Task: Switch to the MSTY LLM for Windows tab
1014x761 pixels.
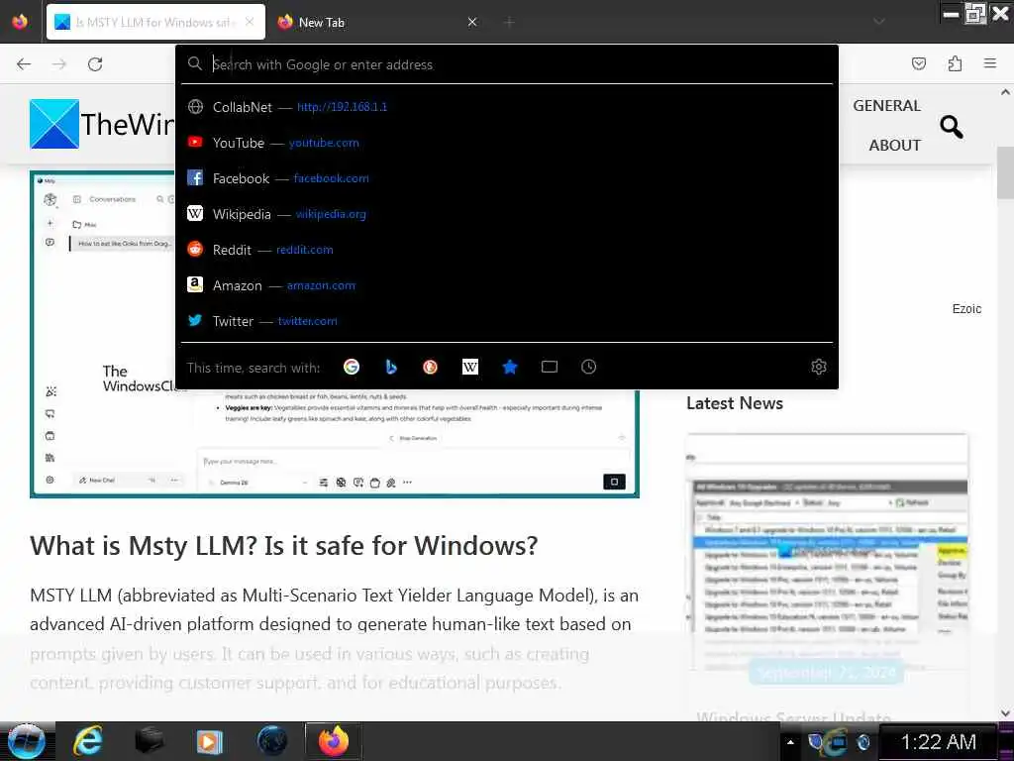Action: click(155, 22)
